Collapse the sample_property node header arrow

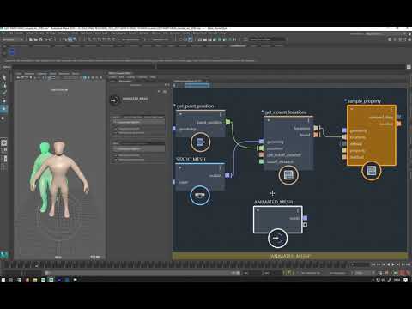pyautogui.click(x=352, y=109)
